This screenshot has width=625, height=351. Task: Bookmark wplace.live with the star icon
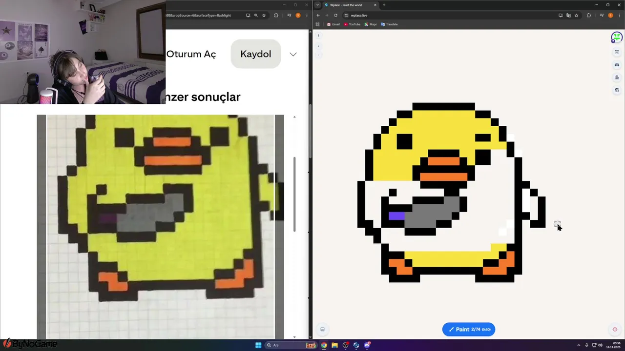pos(576,15)
